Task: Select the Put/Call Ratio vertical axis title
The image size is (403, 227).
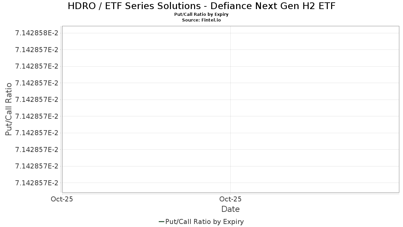Action: click(x=9, y=109)
